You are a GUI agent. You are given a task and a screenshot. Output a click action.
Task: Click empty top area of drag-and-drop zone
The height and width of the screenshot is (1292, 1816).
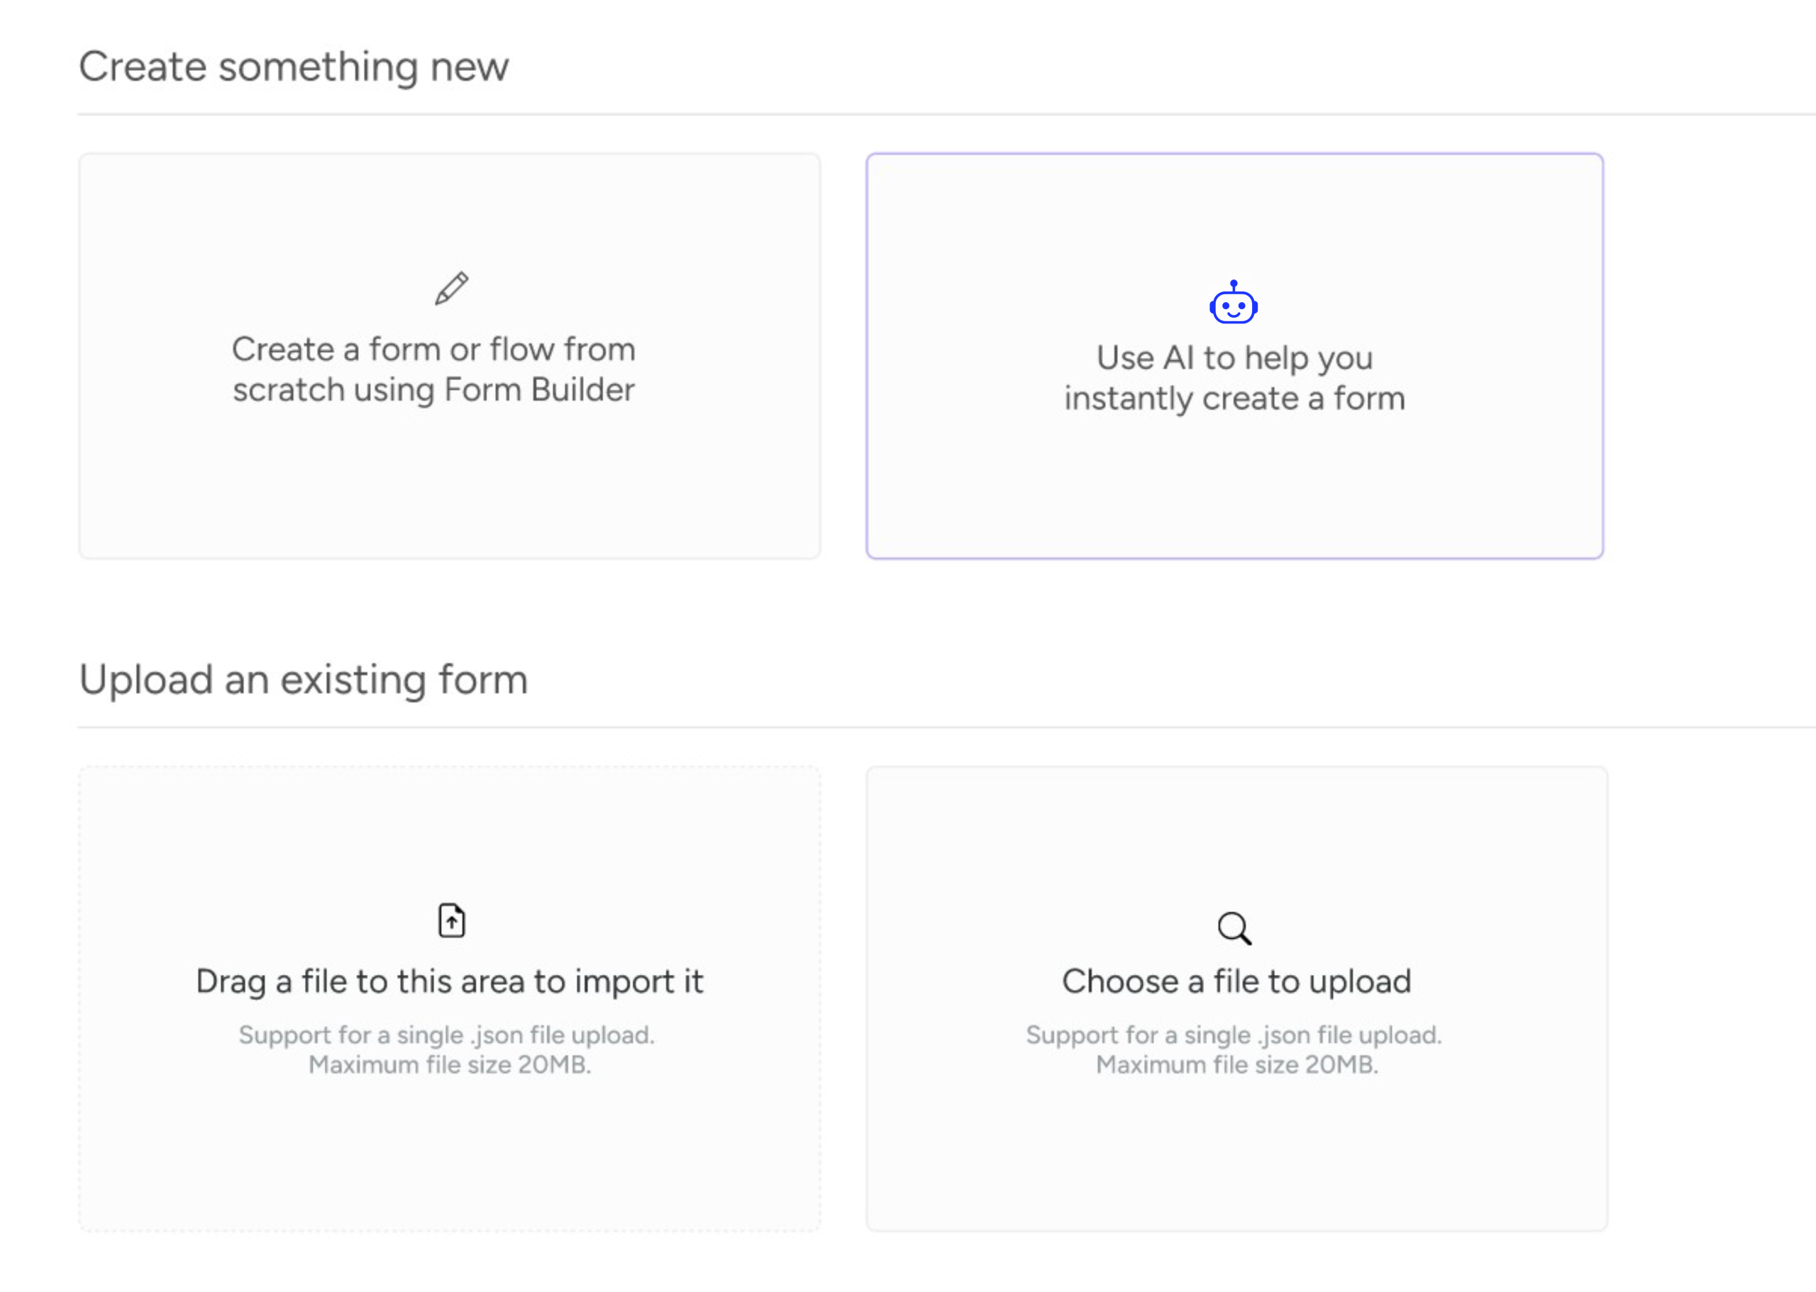click(x=449, y=828)
